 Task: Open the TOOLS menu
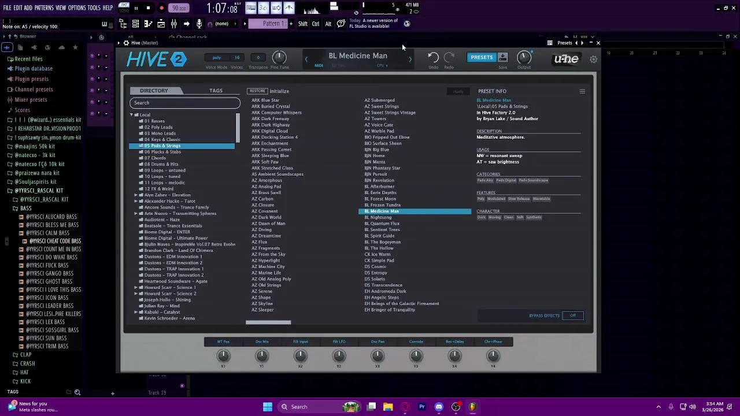[x=94, y=8]
